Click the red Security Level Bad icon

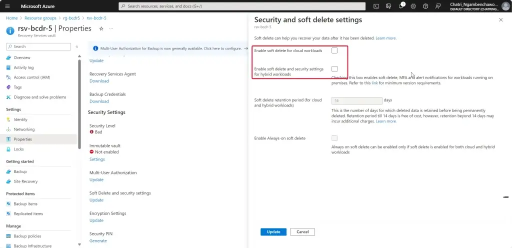pyautogui.click(x=92, y=132)
